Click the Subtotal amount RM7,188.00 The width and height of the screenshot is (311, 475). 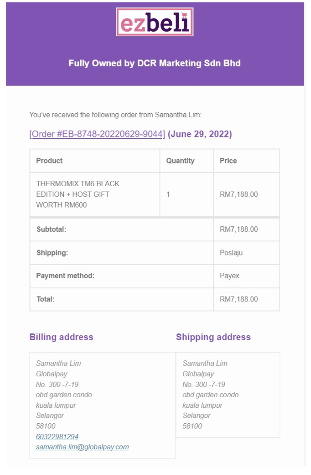(239, 229)
